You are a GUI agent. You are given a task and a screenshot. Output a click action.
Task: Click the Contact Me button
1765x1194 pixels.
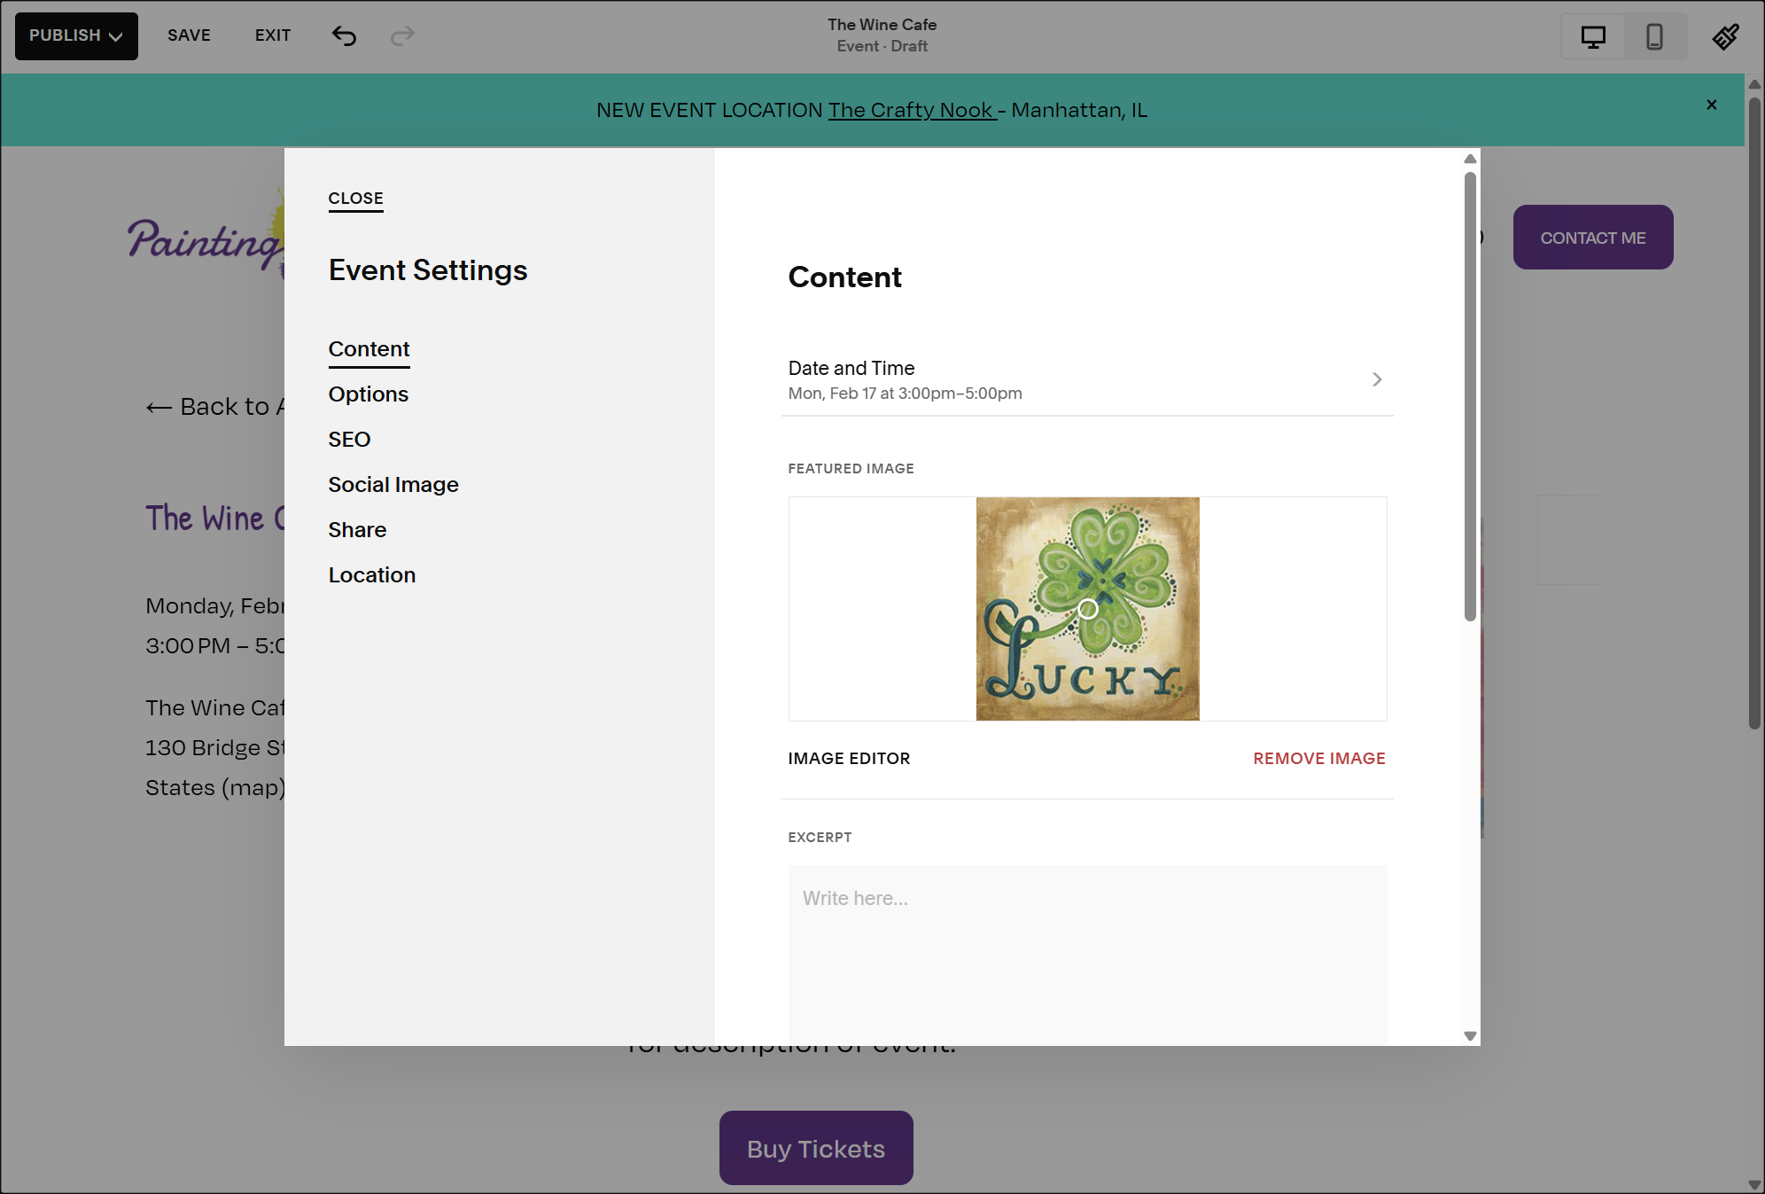(x=1592, y=238)
